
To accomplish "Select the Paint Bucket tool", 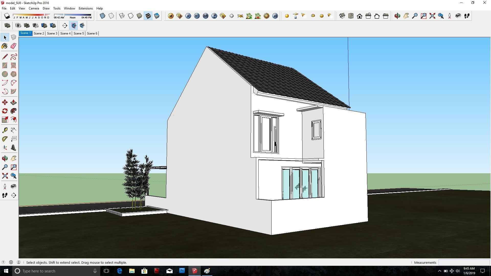I will [x=5, y=46].
